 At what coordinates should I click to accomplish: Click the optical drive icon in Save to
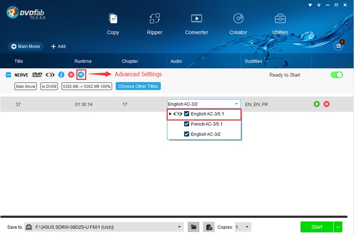[x=29, y=227]
